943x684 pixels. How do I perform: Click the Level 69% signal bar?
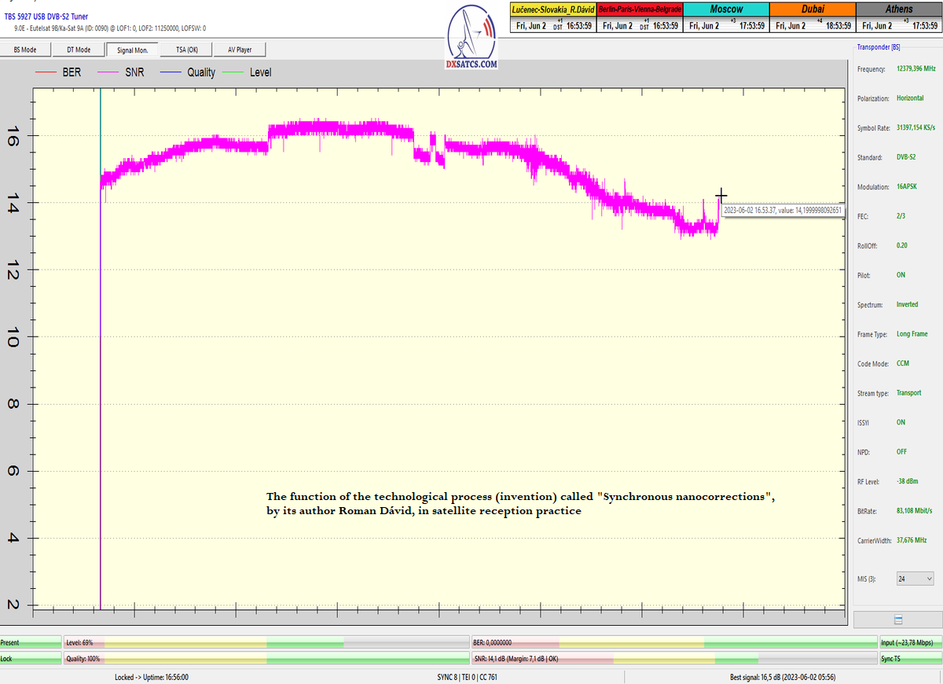click(266, 643)
